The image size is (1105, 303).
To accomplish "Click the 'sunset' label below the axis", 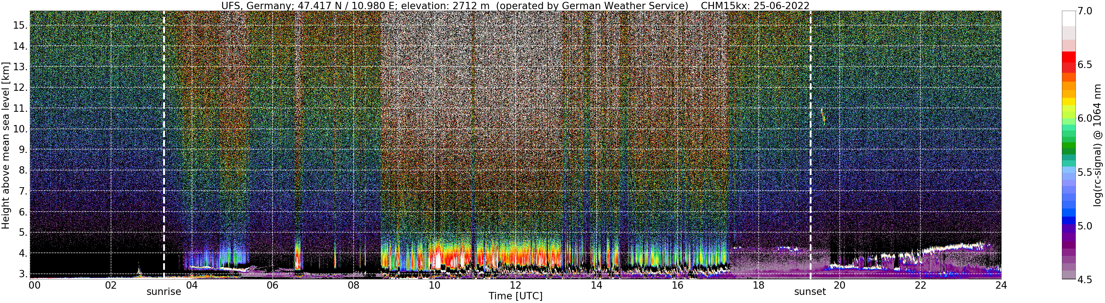I will coord(810,292).
